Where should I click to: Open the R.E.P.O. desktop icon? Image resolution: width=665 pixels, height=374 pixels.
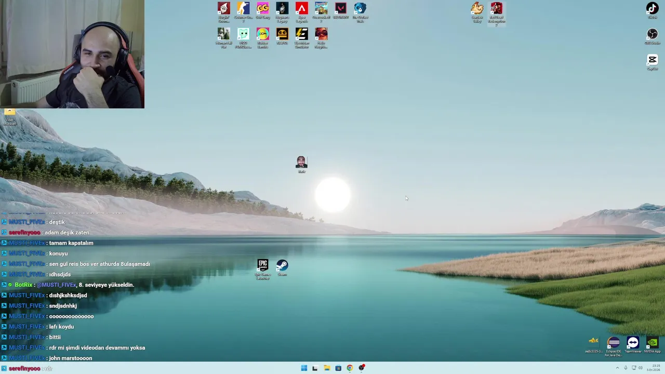(x=282, y=37)
